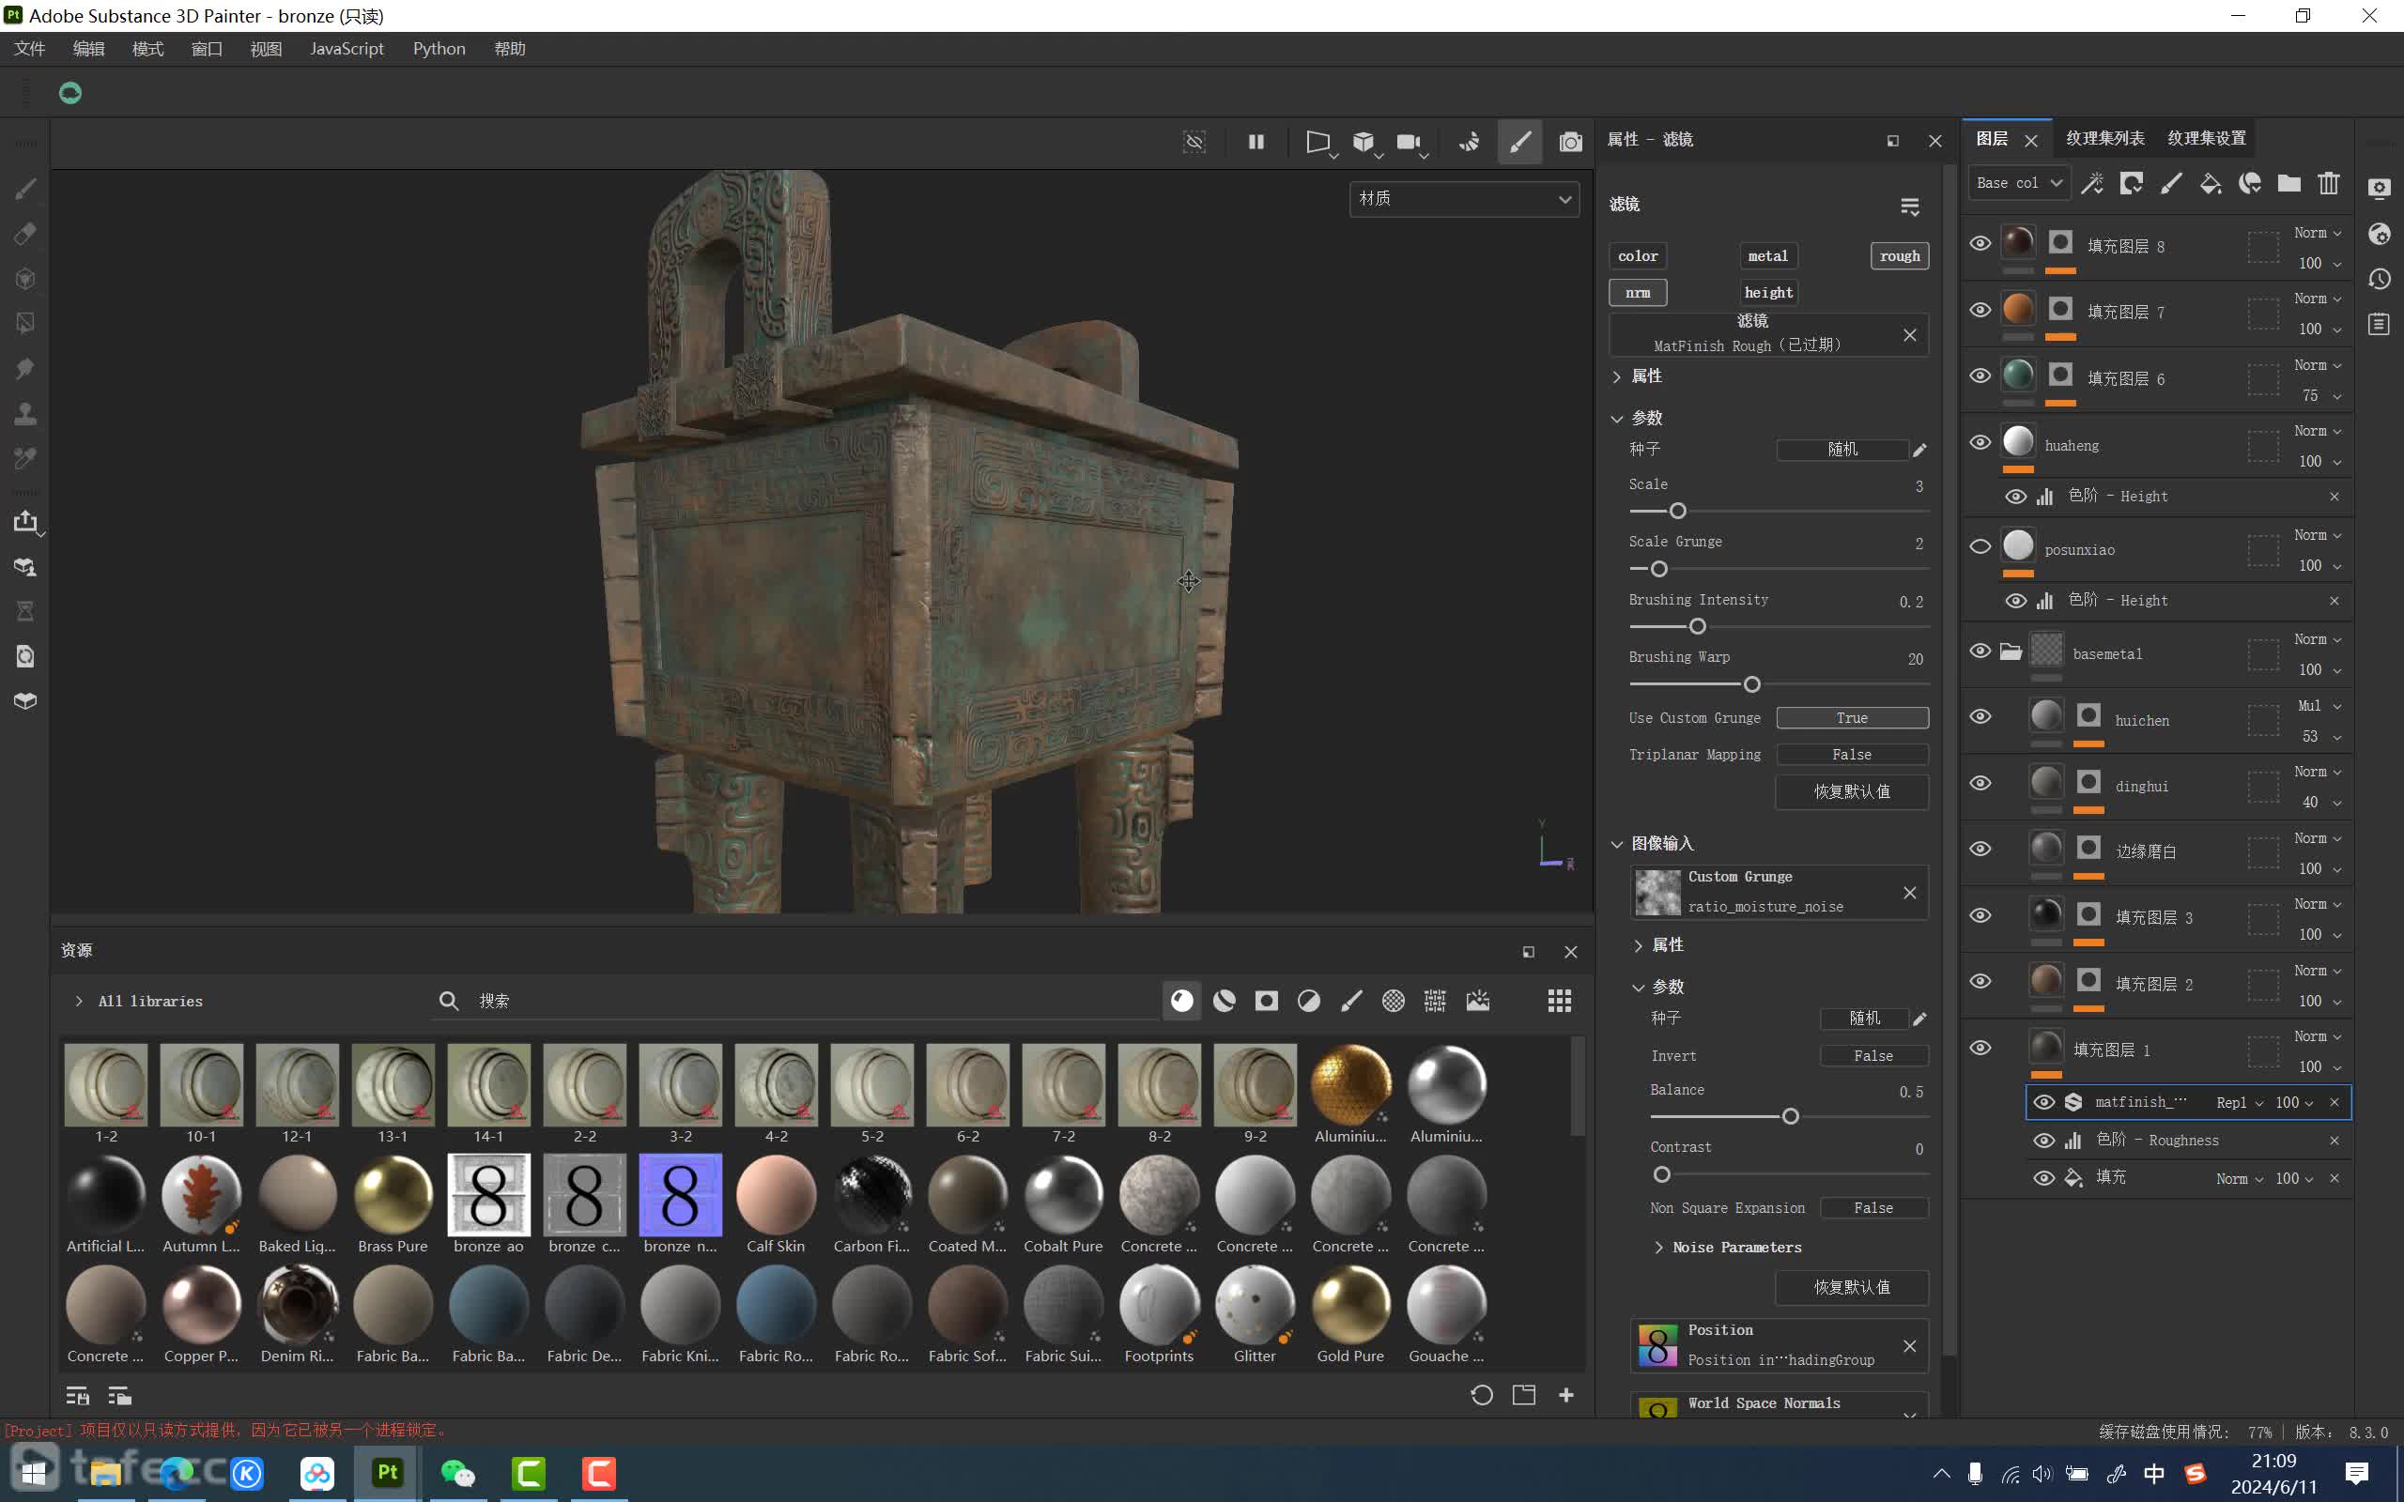Switch to the 纹理集设置 tab
Image resolution: width=2404 pixels, height=1502 pixels.
click(x=2206, y=138)
